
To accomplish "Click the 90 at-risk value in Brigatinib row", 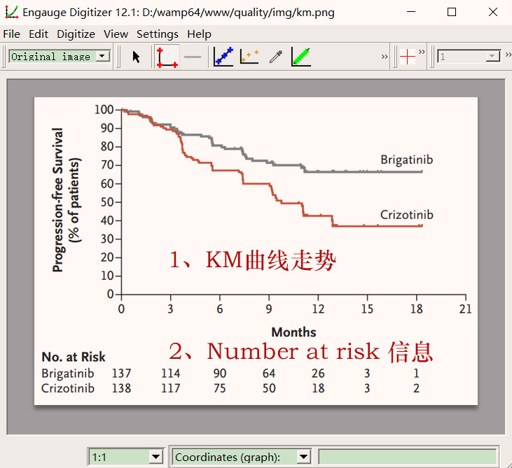I will [220, 373].
